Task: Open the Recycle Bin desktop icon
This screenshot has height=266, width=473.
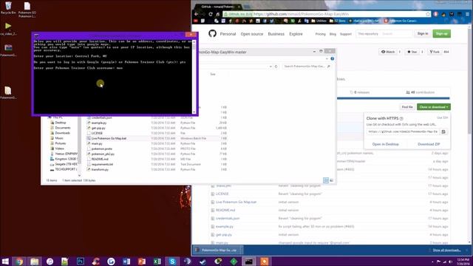Action: 8,8
